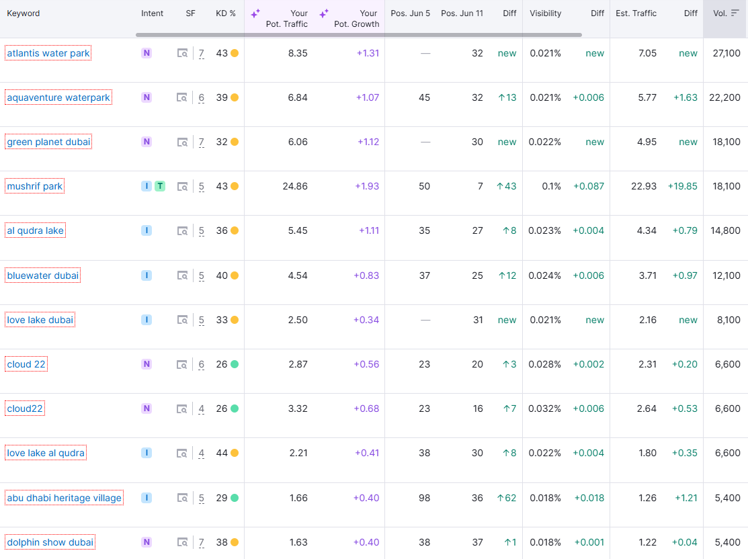Screen dimensions: 748x559
Task: Open SERP features icon for al qudra lake
Action: click(182, 231)
